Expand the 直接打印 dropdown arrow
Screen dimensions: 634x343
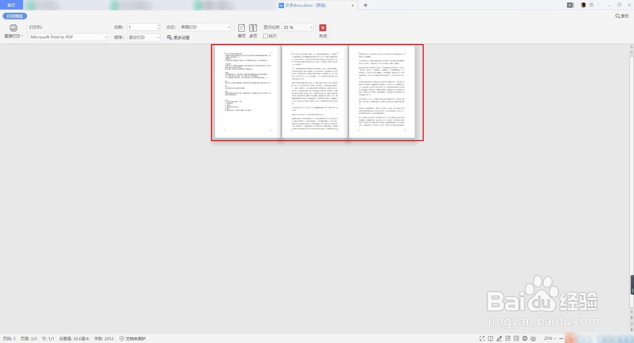coord(22,36)
